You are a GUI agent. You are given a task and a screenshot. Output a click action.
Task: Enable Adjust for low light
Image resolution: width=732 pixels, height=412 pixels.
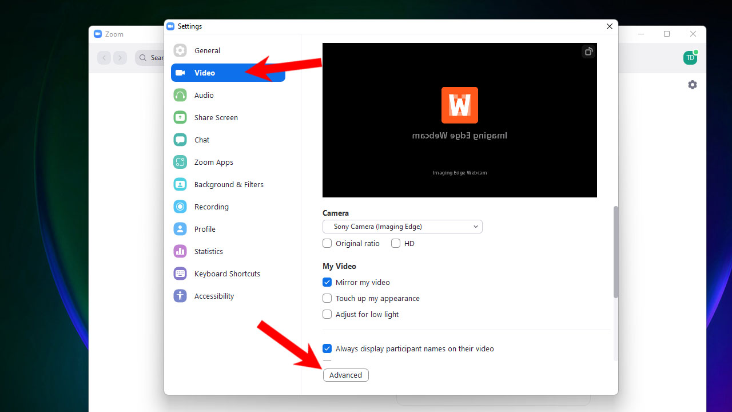coord(327,314)
